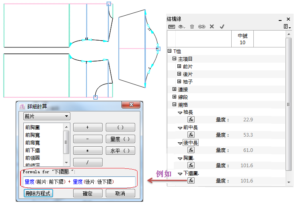Image resolution: width=294 pixels, height=209 pixels.
Task: Expand the 連接 tree node
Action: (x=175, y=89)
